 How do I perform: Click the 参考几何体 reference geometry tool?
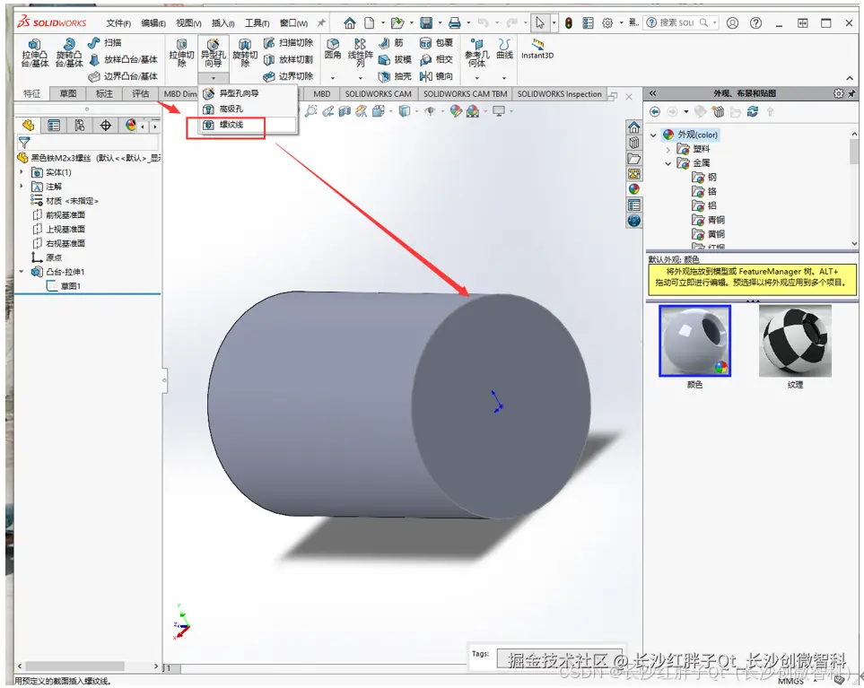(477, 53)
